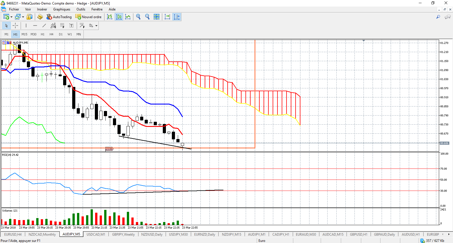453x243 pixels.
Task: Click the Nouvel ordre button
Action: pos(88,17)
